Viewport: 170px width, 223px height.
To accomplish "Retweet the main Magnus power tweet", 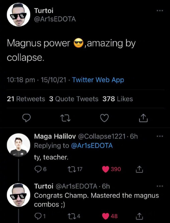I will [65, 118].
